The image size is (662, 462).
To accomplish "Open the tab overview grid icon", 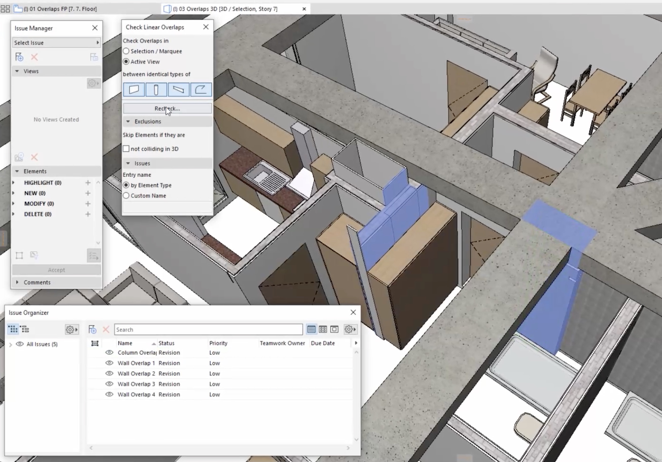I will coord(5,9).
